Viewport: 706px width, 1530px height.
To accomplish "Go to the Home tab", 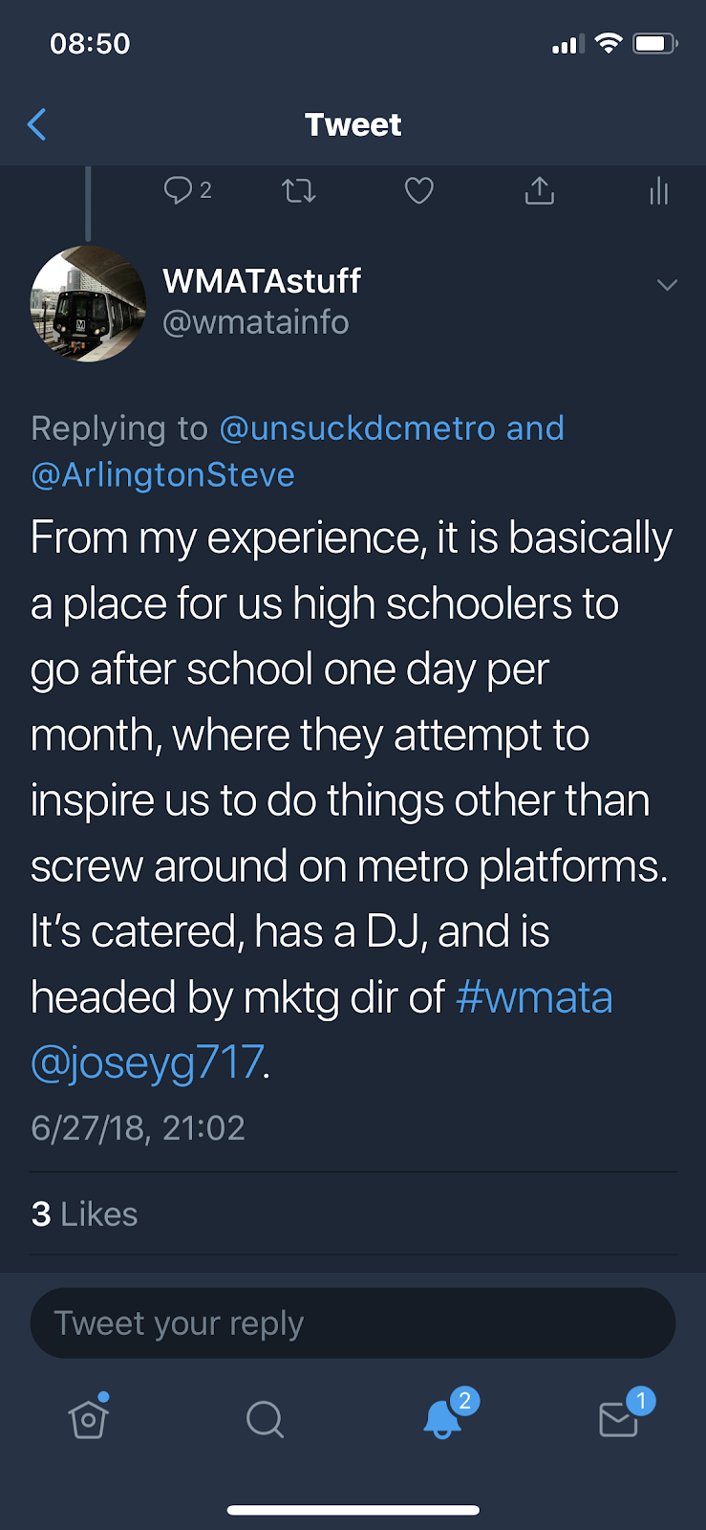I will pyautogui.click(x=88, y=1419).
